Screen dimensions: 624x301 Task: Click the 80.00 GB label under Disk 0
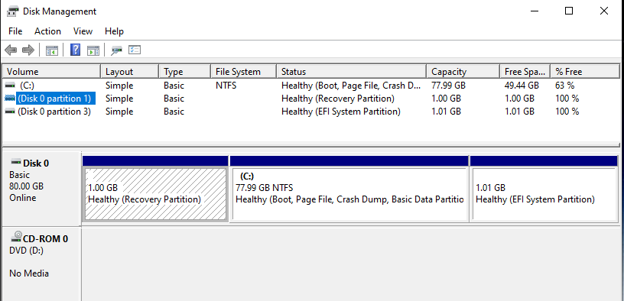tap(26, 186)
